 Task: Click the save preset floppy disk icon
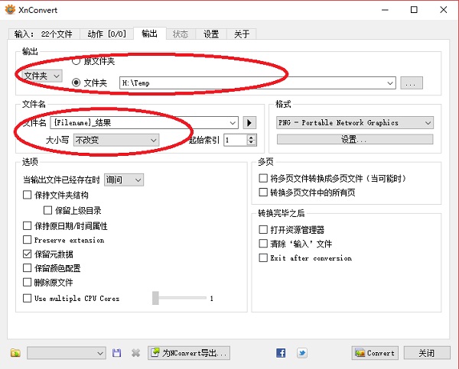coord(117,353)
